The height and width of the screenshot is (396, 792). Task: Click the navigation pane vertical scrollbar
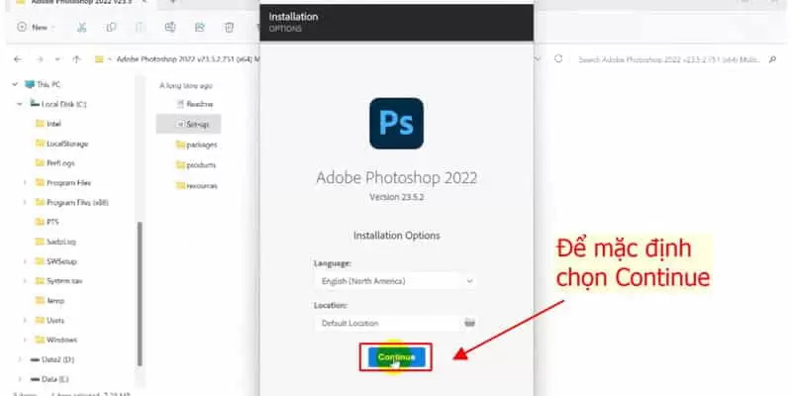pos(140,294)
